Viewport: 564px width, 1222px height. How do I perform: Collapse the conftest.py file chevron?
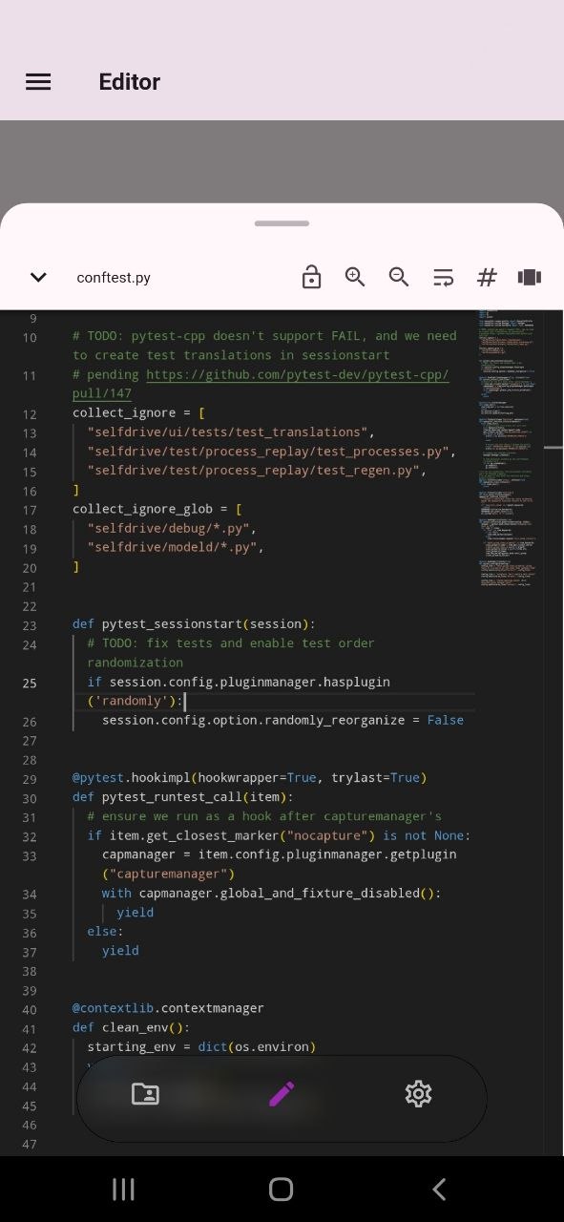pos(38,278)
